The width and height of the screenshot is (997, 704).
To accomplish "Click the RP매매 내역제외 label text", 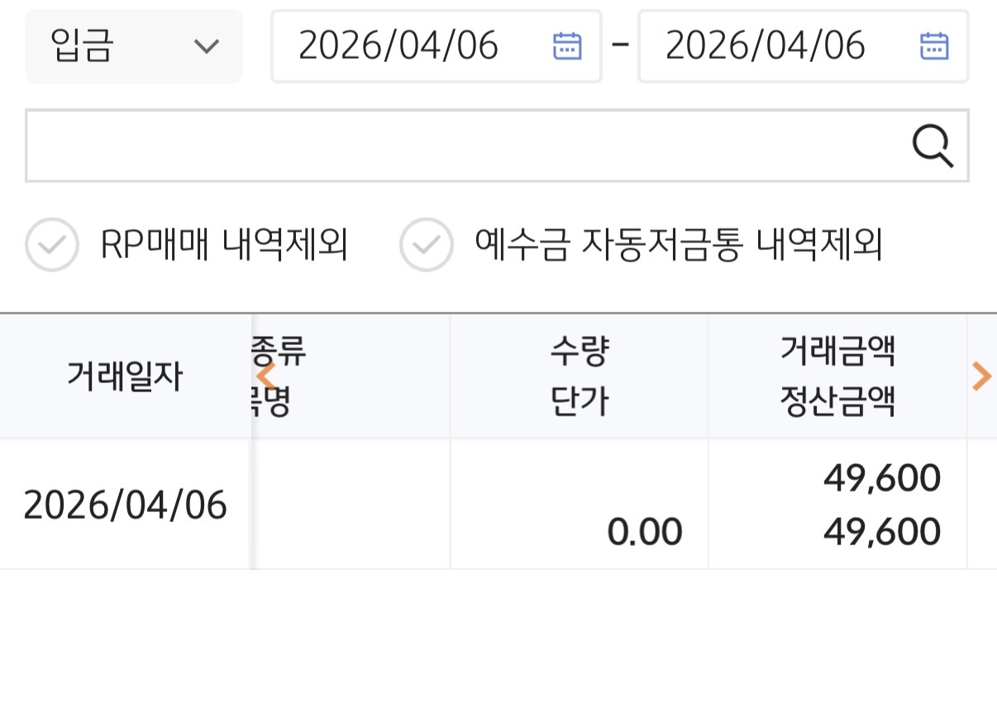I will coord(224,245).
